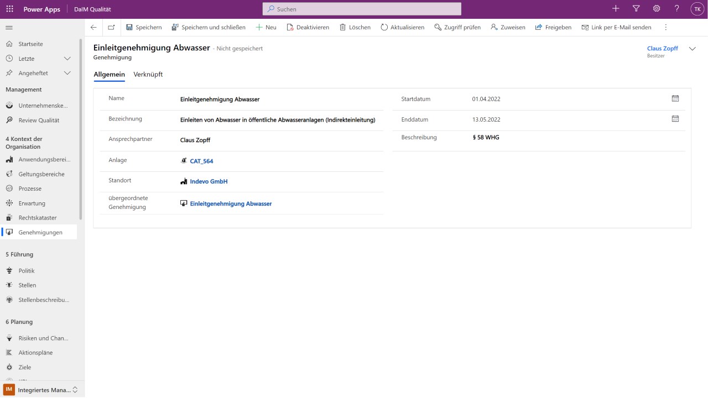Open owner Claus Zopff link
This screenshot has width=708, height=398.
click(x=663, y=49)
